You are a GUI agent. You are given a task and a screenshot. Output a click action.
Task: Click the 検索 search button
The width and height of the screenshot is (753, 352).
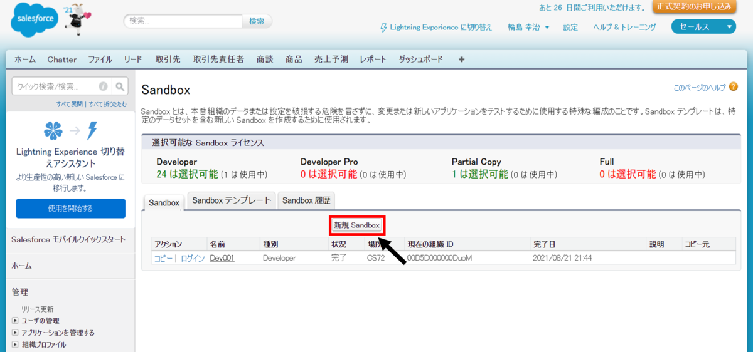point(257,21)
